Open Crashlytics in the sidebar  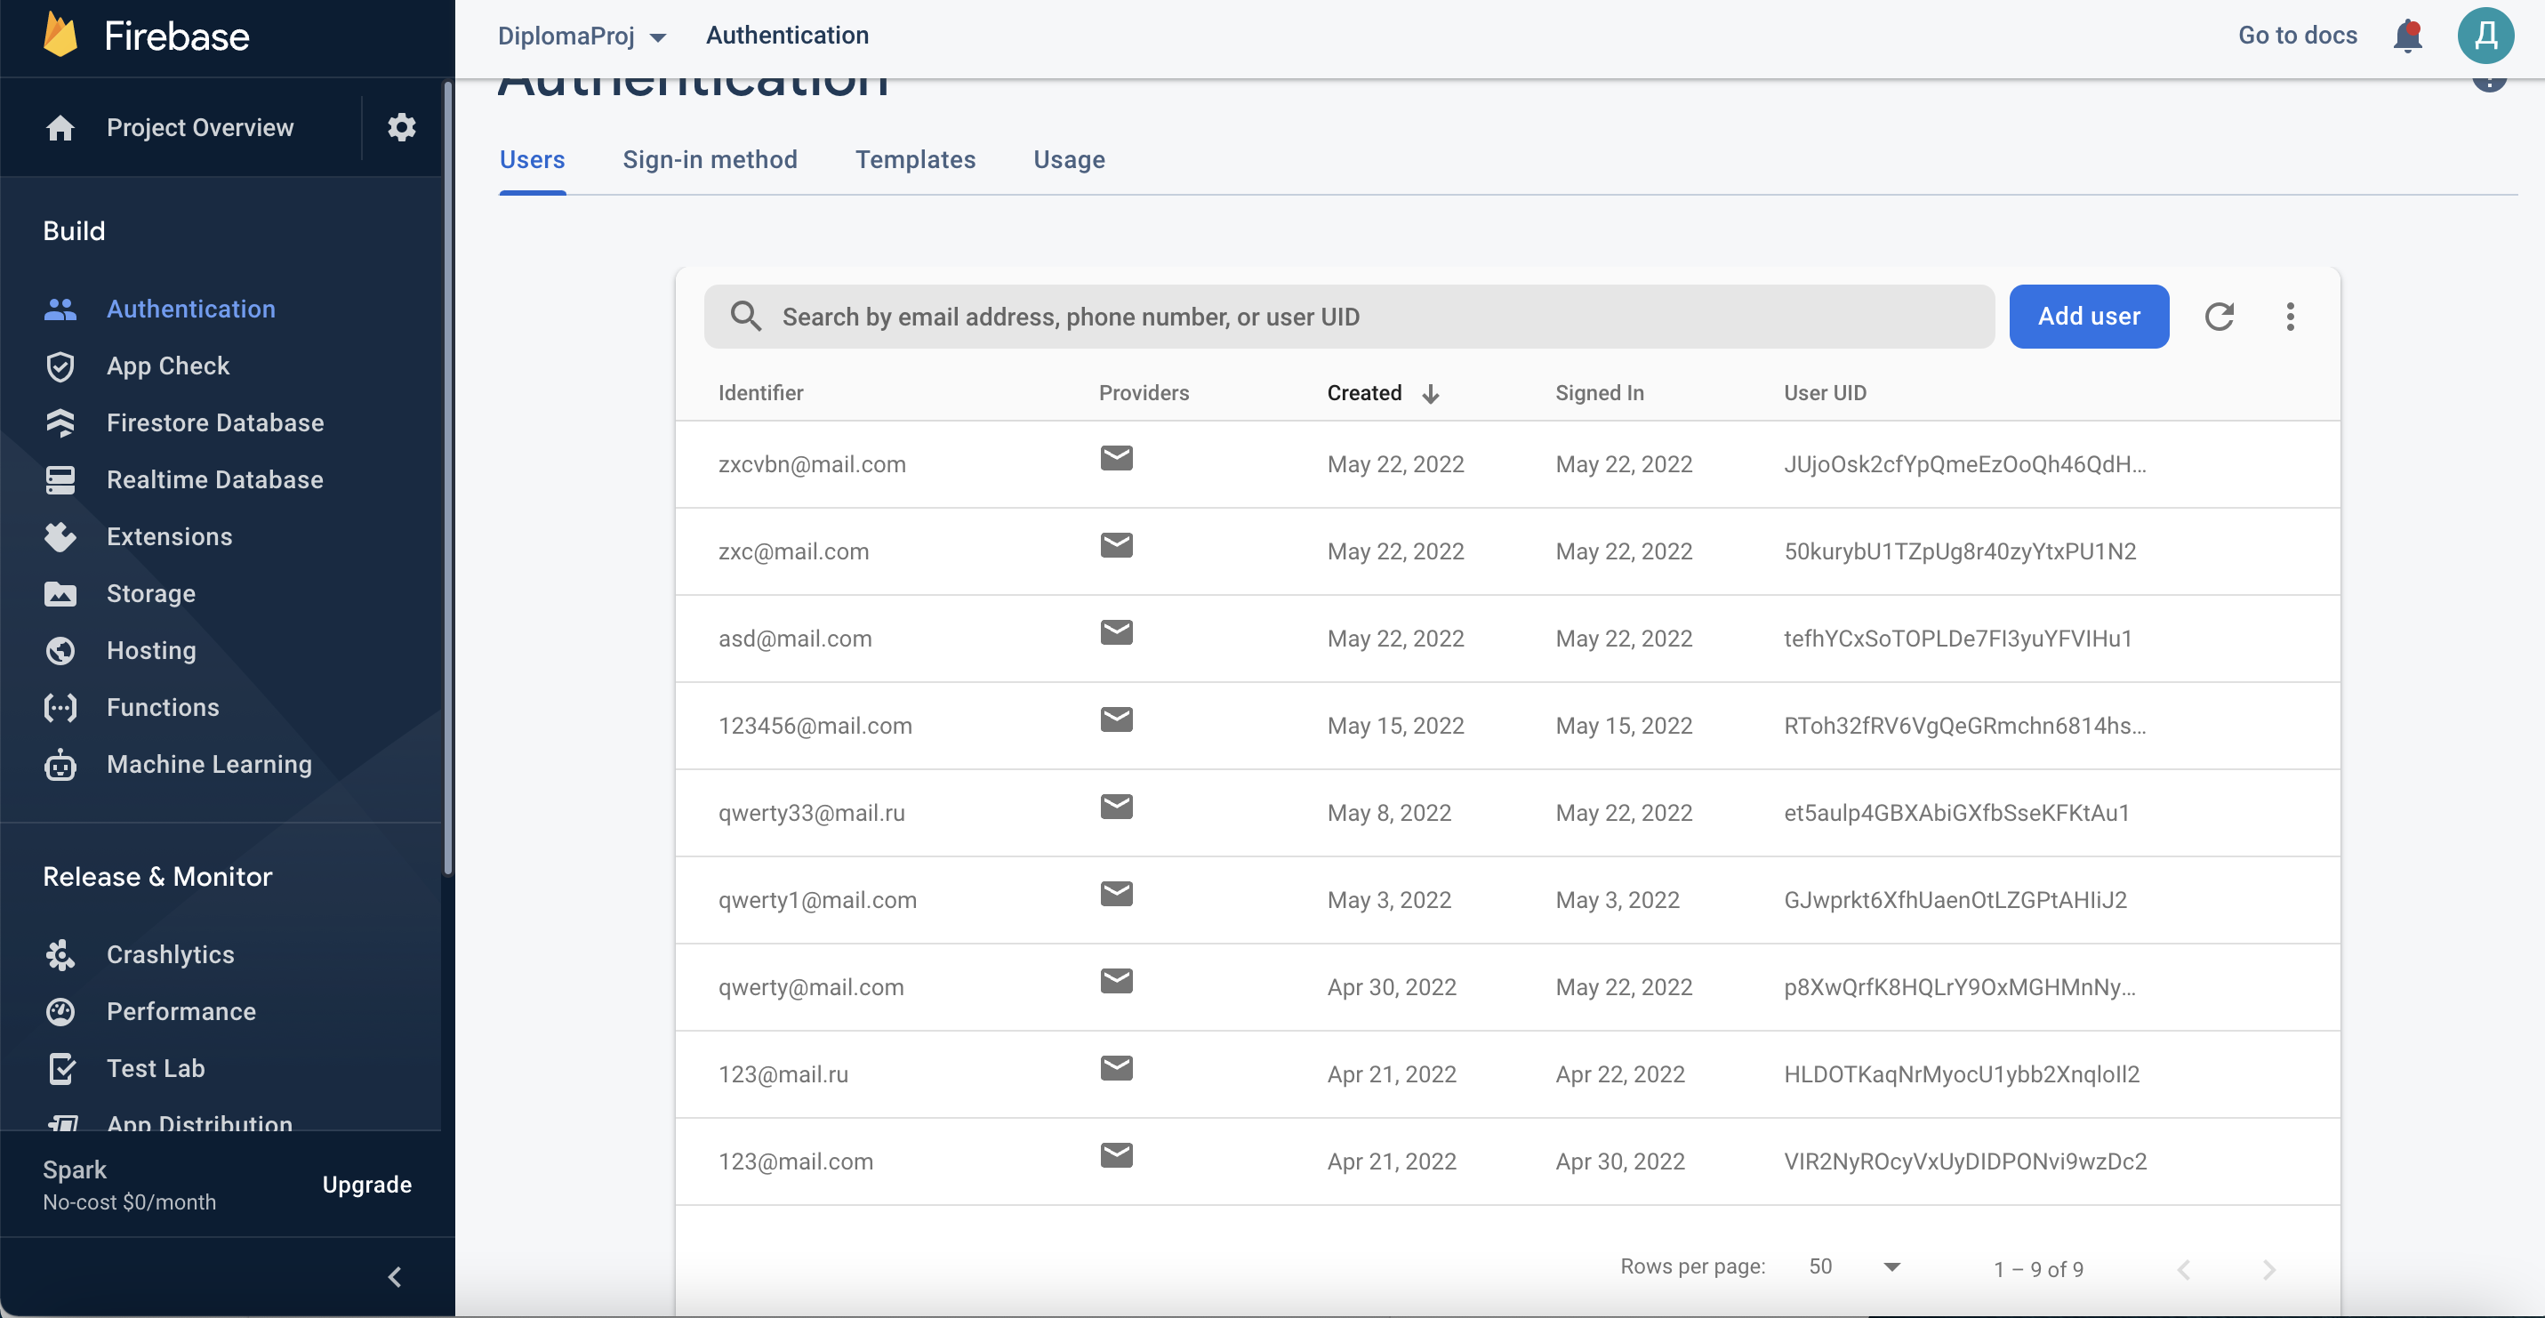(x=170, y=954)
